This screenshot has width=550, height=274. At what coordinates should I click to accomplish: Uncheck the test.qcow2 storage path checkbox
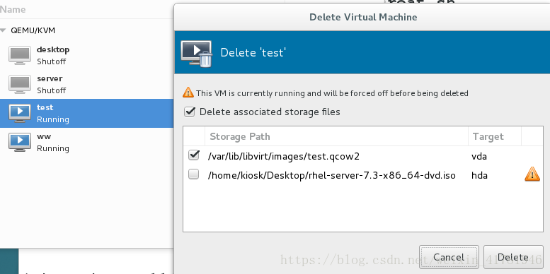click(194, 155)
